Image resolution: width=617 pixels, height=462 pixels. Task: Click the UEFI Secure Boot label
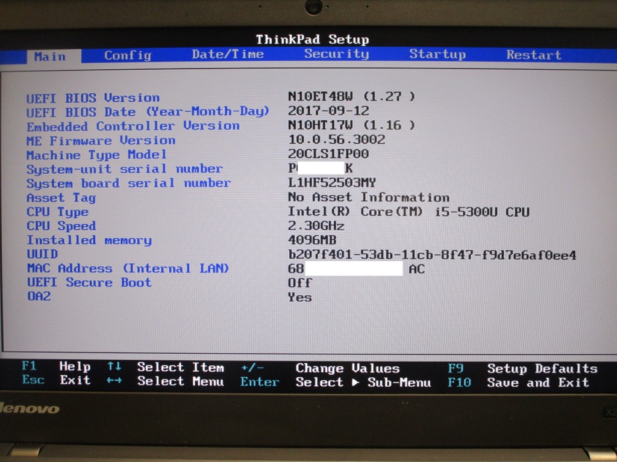coord(89,283)
